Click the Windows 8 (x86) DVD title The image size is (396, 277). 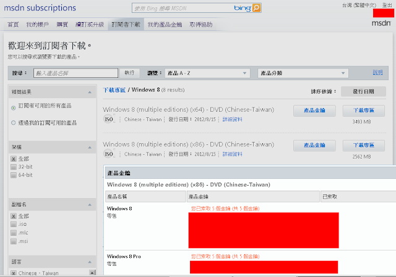click(188, 144)
